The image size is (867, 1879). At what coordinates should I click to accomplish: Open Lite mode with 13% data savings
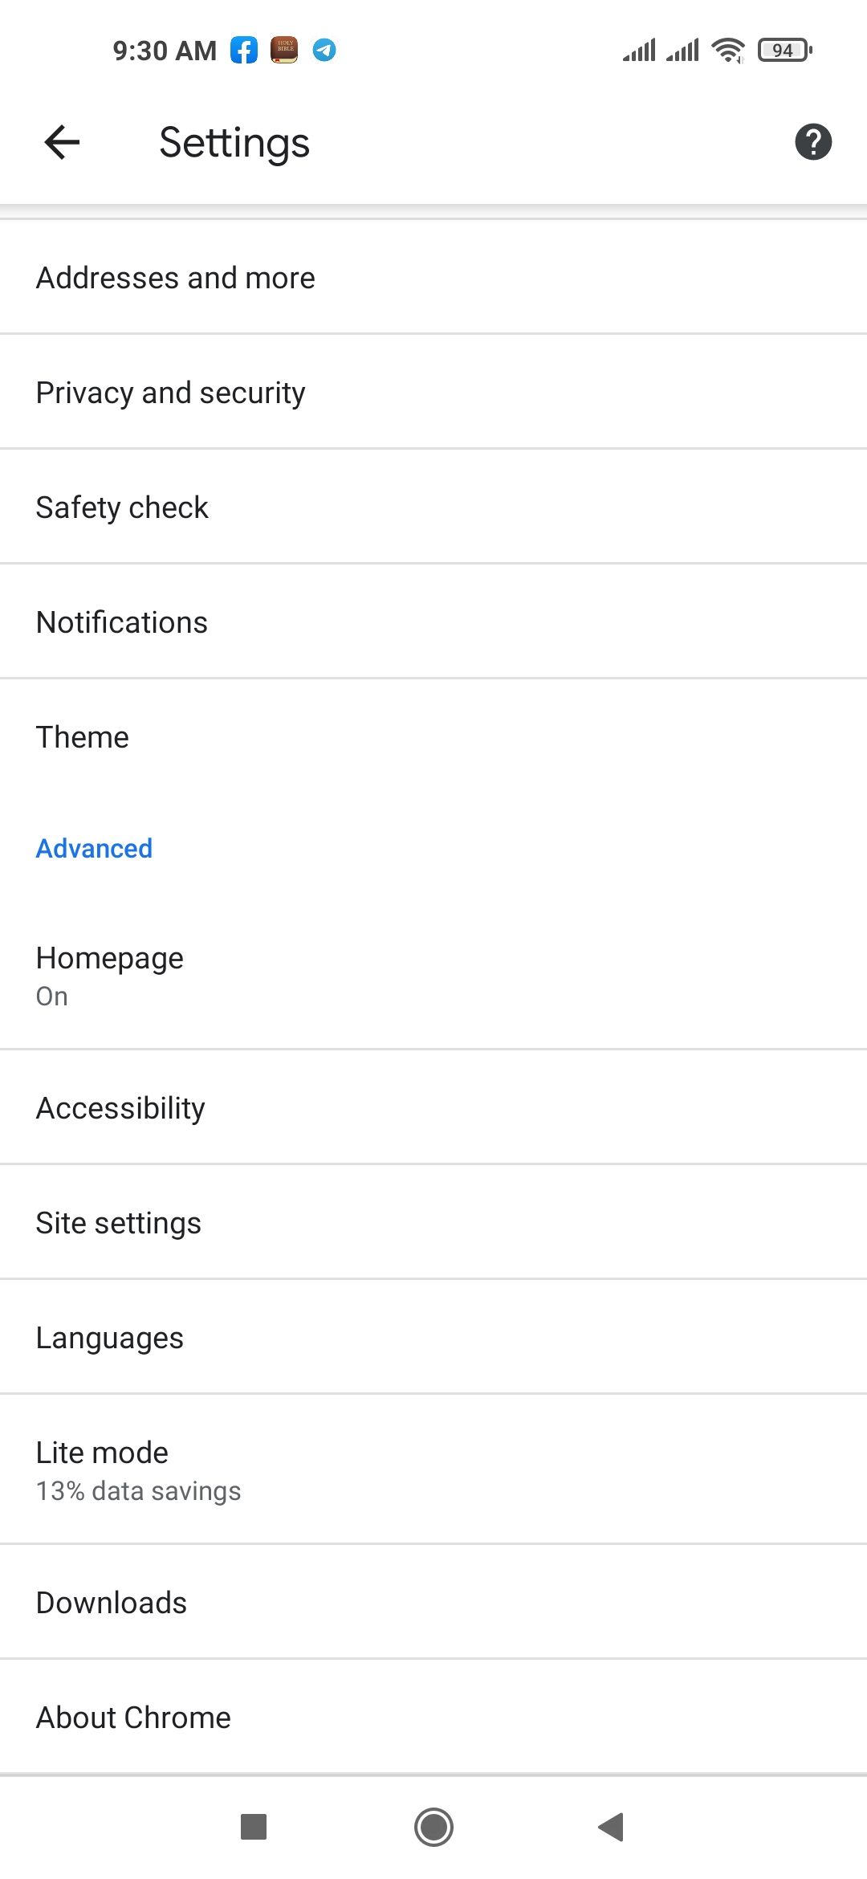click(137, 1468)
